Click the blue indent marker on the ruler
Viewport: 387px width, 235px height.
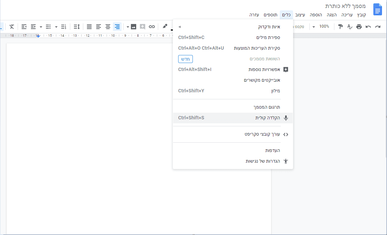pos(38,36)
